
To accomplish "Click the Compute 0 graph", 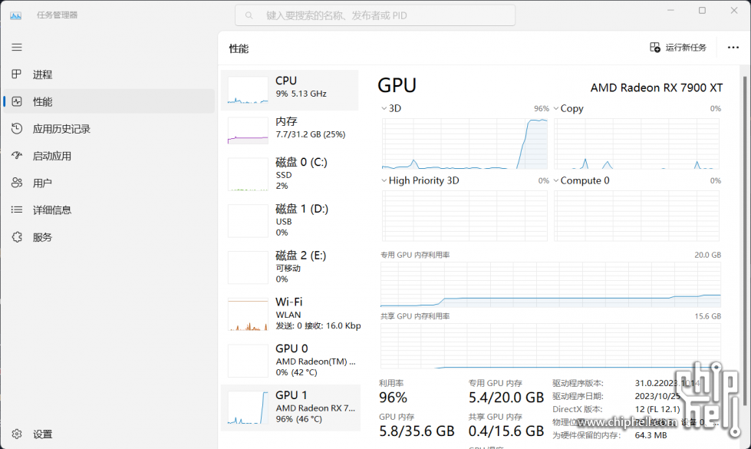I will [637, 216].
